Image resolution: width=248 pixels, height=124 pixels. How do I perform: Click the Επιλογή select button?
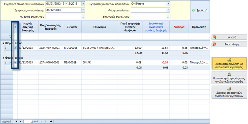coord(229,37)
